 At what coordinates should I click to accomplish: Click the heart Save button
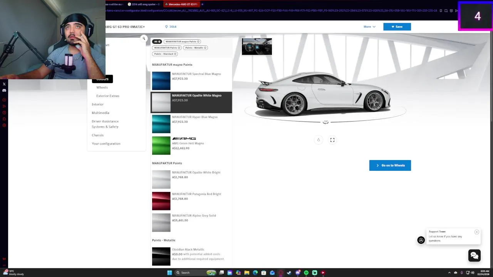click(x=397, y=27)
